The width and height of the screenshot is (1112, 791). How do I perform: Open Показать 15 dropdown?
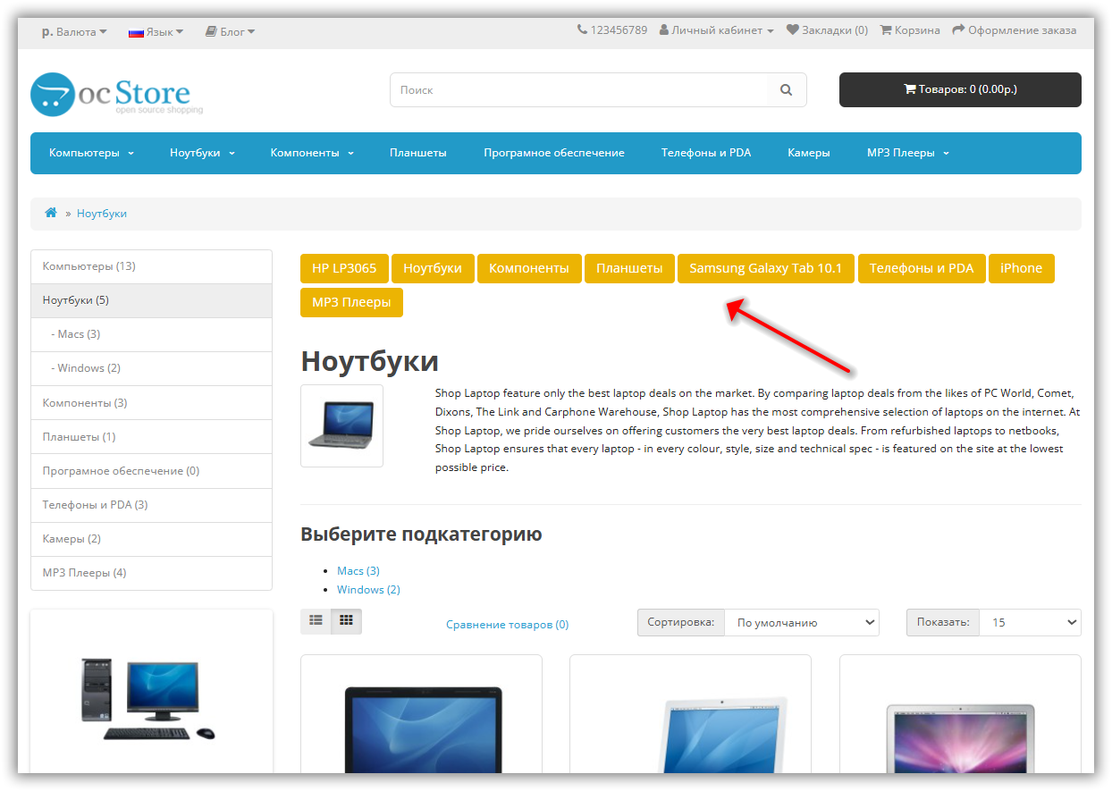pos(1030,623)
